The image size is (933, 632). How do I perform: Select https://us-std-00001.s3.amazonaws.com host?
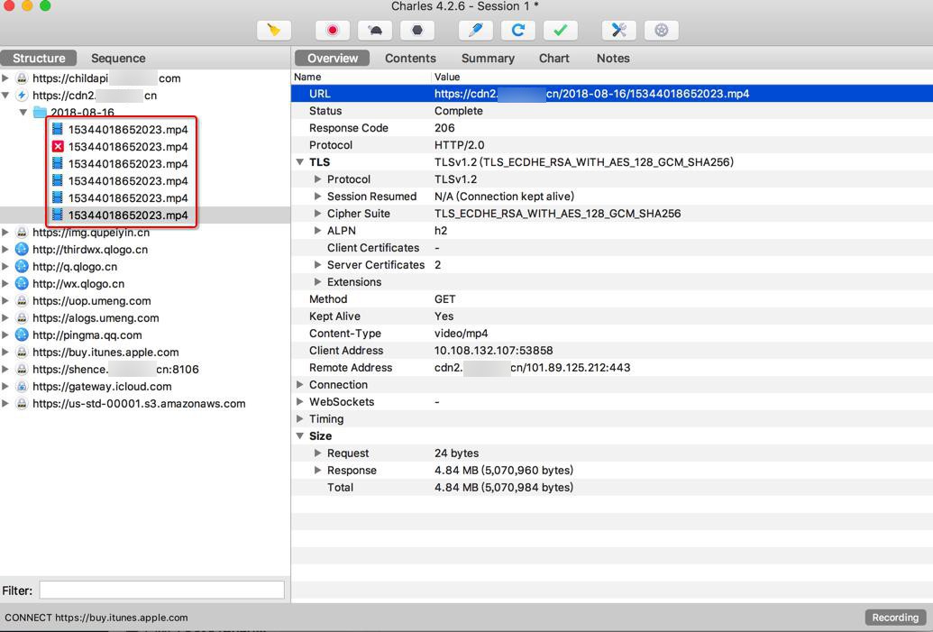click(x=139, y=404)
